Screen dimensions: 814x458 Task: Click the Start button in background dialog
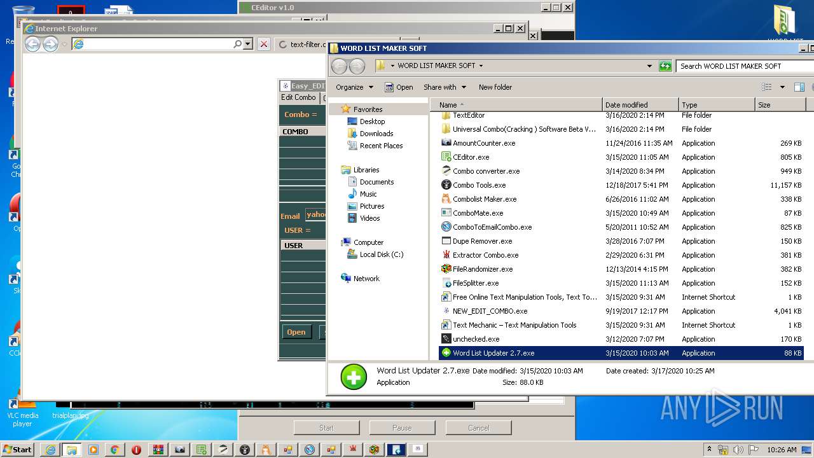coord(326,428)
